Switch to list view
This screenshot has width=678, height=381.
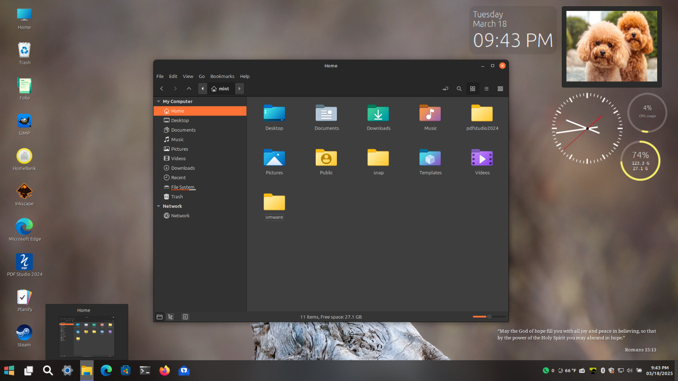(486, 89)
